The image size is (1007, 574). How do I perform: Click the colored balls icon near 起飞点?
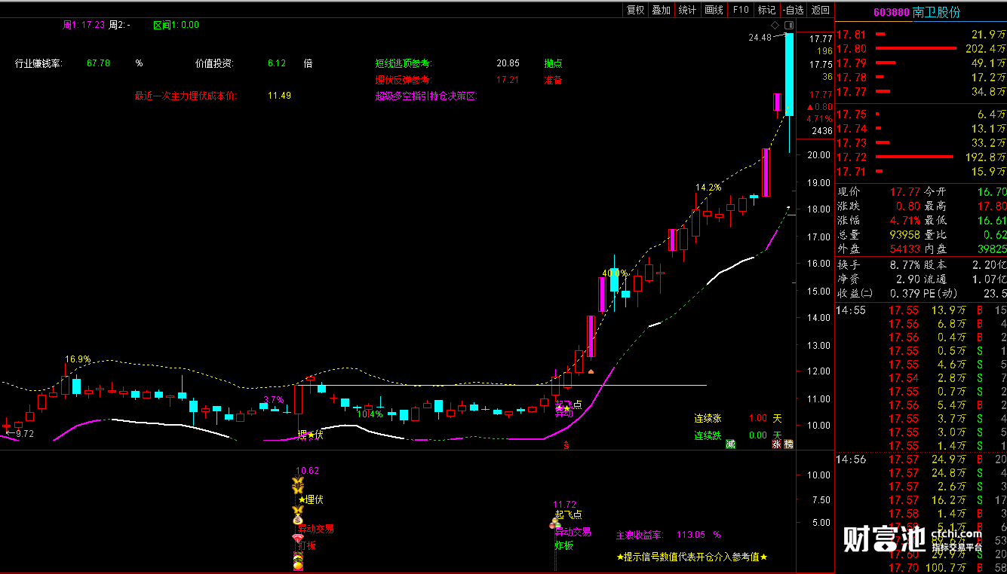click(554, 523)
